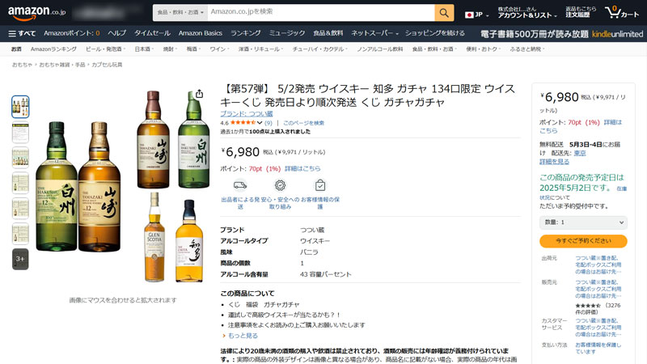Select first product thumbnail of four bottles
The height and width of the screenshot is (364, 647).
tap(20, 107)
